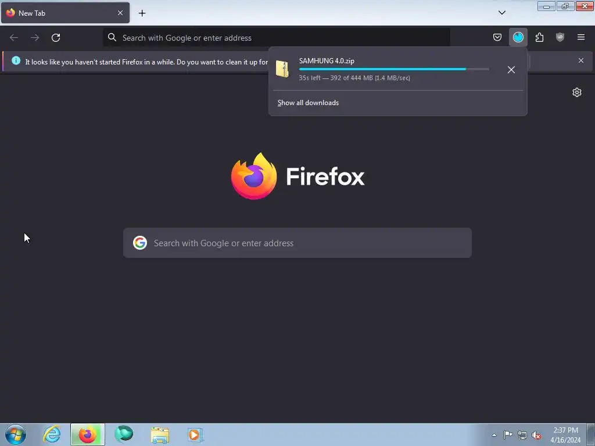Open the uBlock Origin shield icon
The height and width of the screenshot is (446, 595).
click(560, 37)
